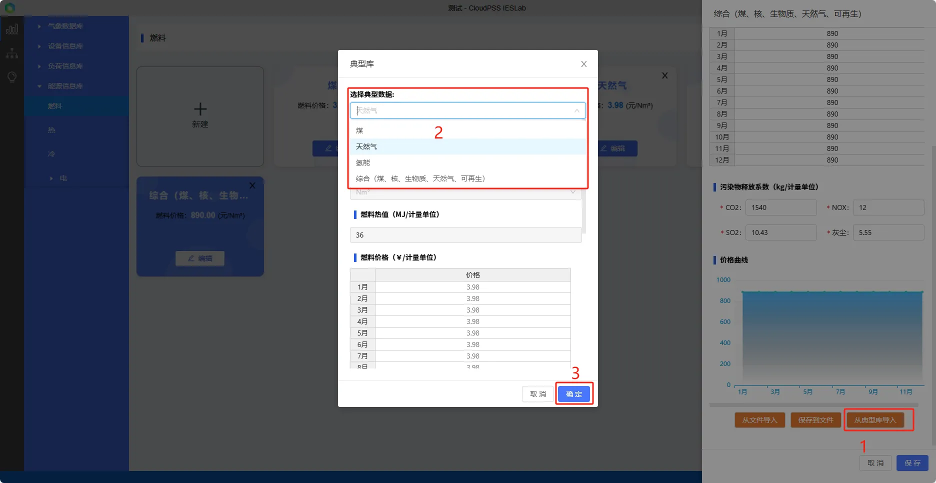Select 天然气 from the typical data list

tap(468, 146)
